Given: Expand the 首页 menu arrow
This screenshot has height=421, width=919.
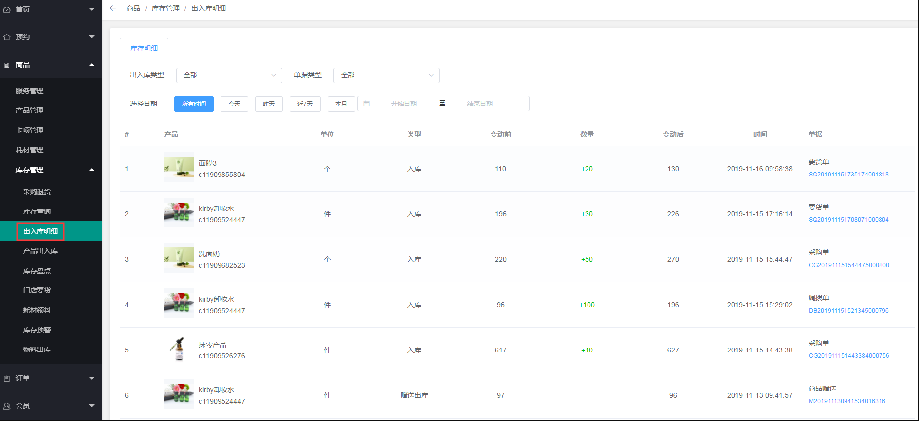Looking at the screenshot, I should [x=92, y=9].
